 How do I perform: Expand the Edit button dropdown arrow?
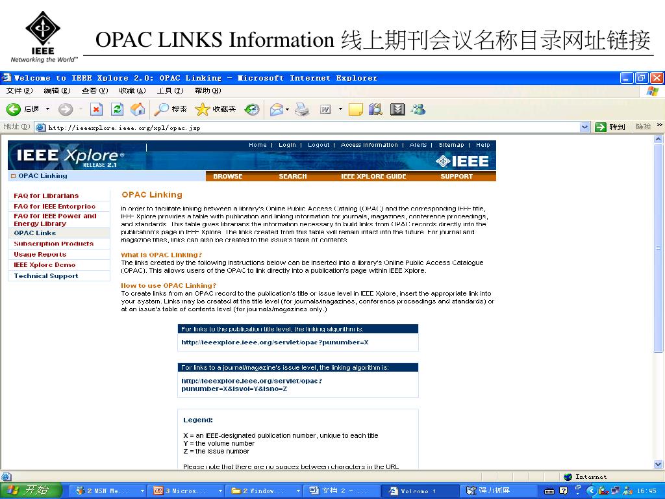click(x=340, y=109)
